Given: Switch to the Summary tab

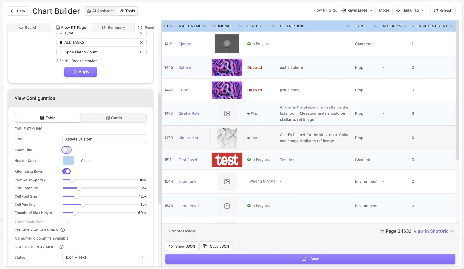Looking at the screenshot, I should coord(113,28).
